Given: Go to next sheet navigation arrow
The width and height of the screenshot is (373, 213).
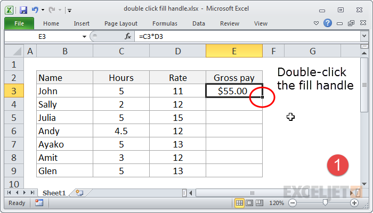Looking at the screenshot, I should 25,193.
